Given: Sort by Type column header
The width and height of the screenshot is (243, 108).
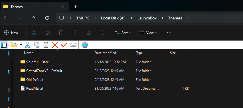Looking at the screenshot, I should pos(151,53).
